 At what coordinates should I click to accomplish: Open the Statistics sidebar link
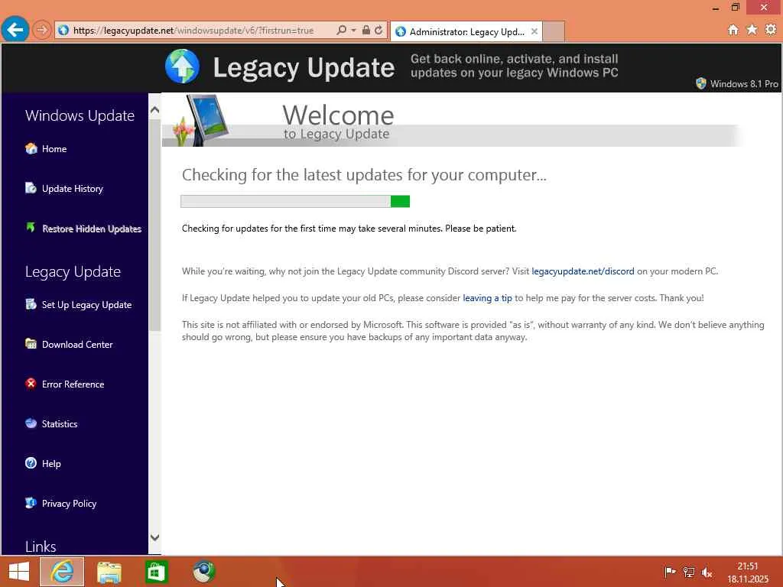coord(60,423)
